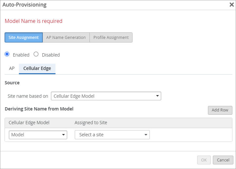Click the Source section label
The height and width of the screenshot is (169, 236).
[12, 83]
